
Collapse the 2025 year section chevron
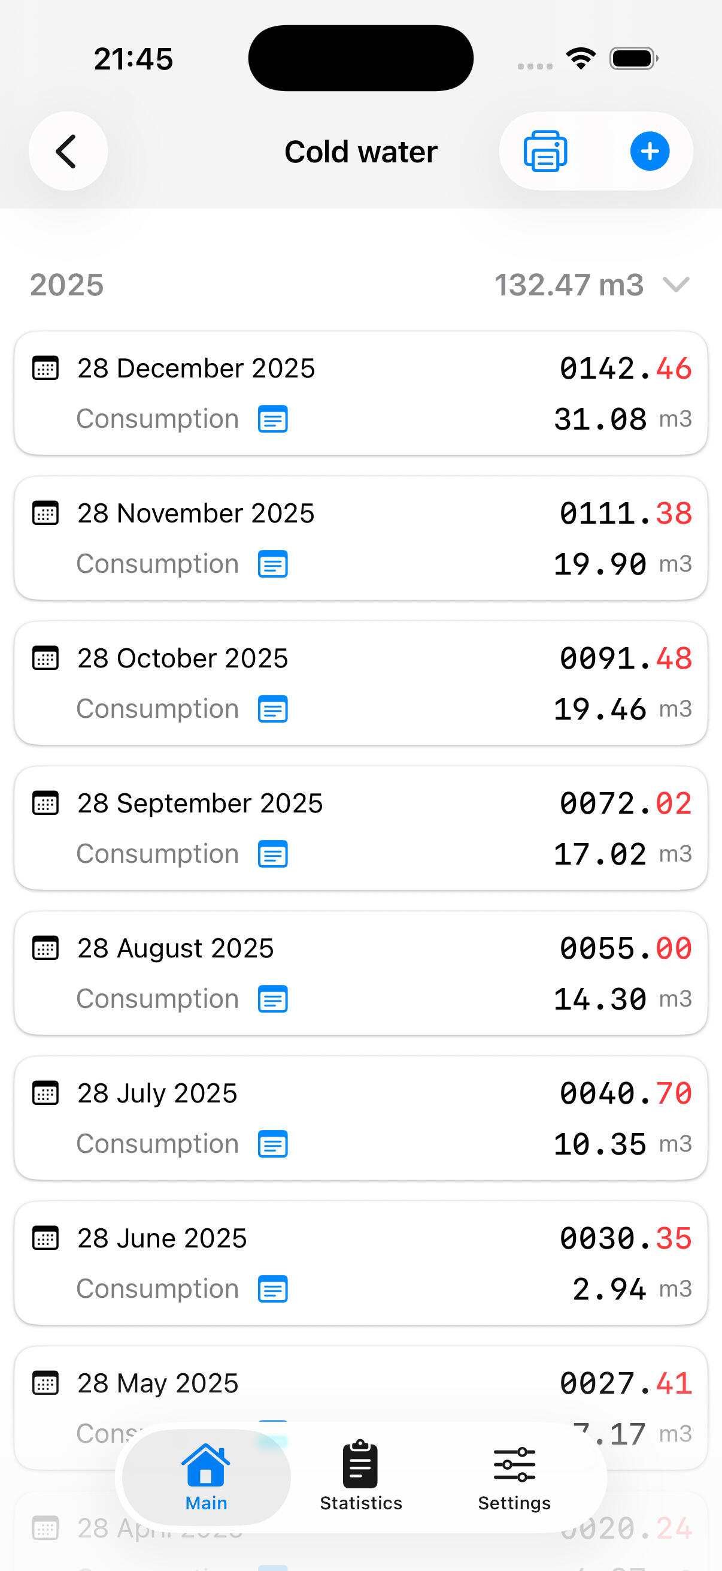676,285
